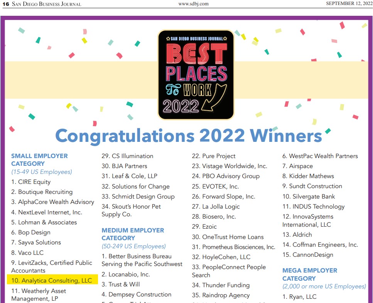The width and height of the screenshot is (373, 303).
Task: Select the Locanabio, Inc. entry
Action: point(126,274)
